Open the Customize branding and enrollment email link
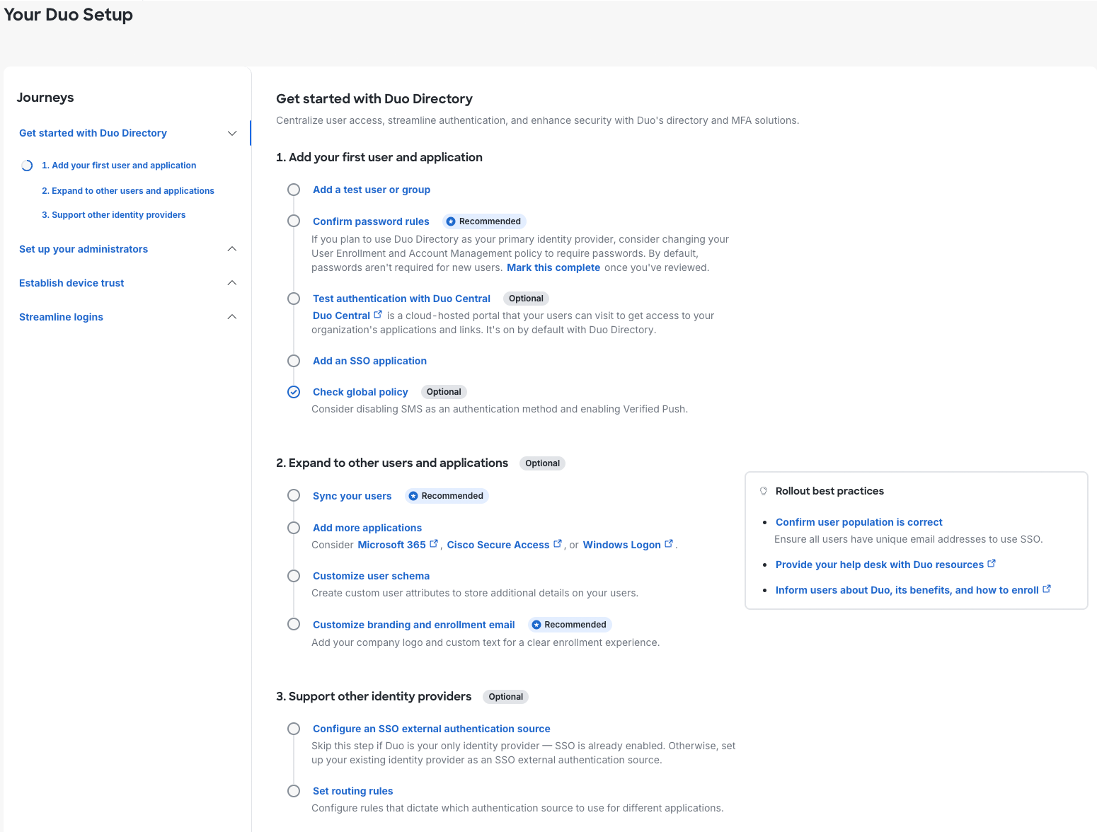The height and width of the screenshot is (832, 1097). point(413,625)
